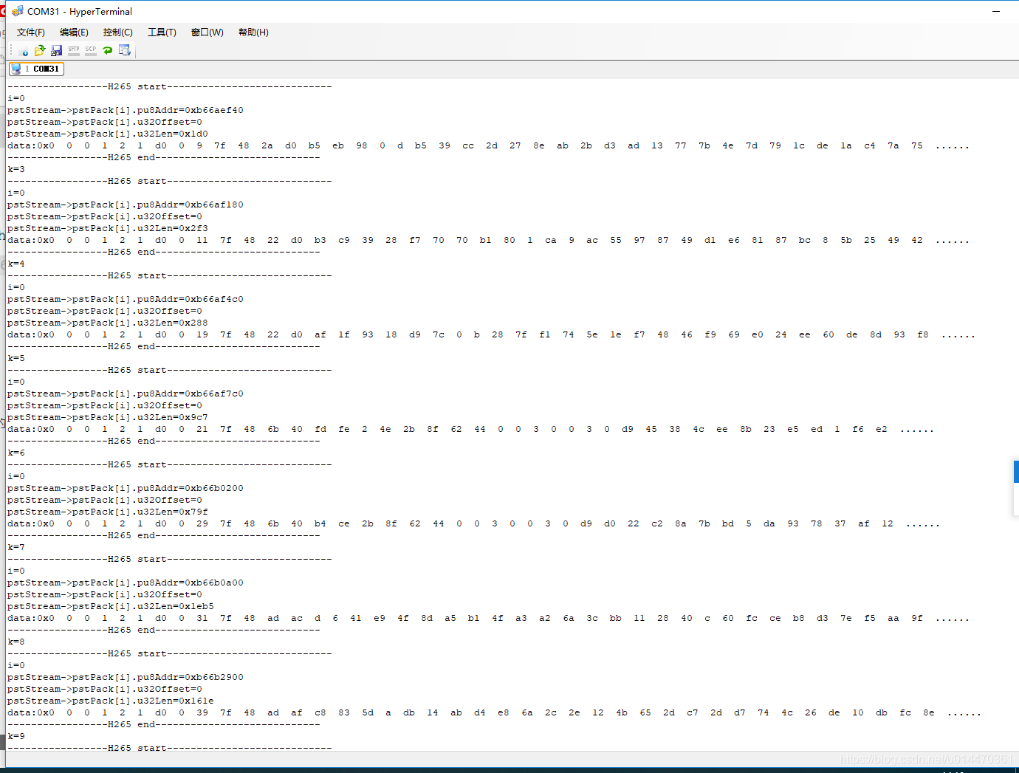Click the SCP toolbar icon
The image size is (1019, 773).
point(91,50)
